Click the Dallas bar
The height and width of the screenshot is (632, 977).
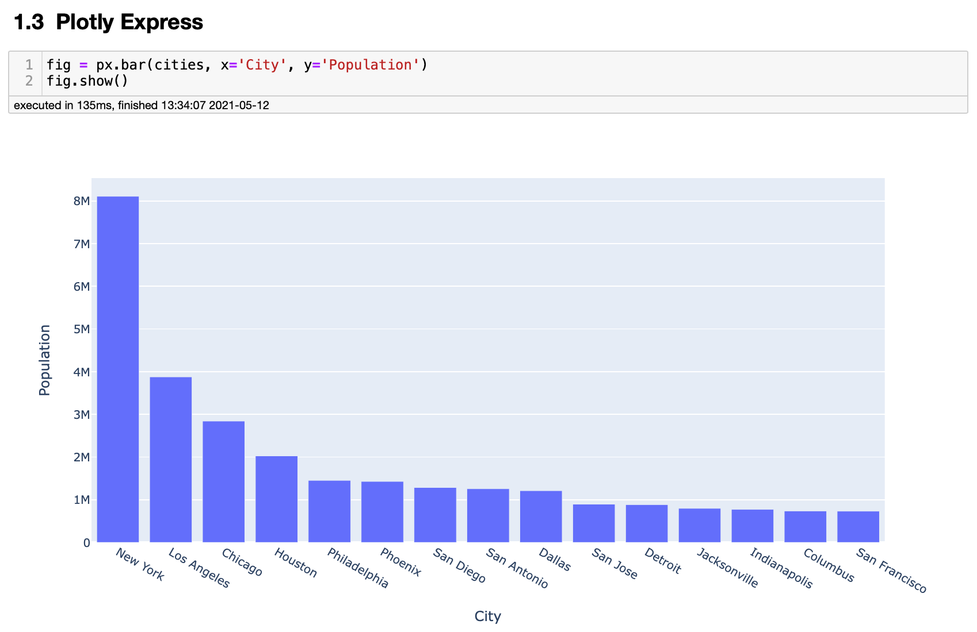click(x=541, y=517)
